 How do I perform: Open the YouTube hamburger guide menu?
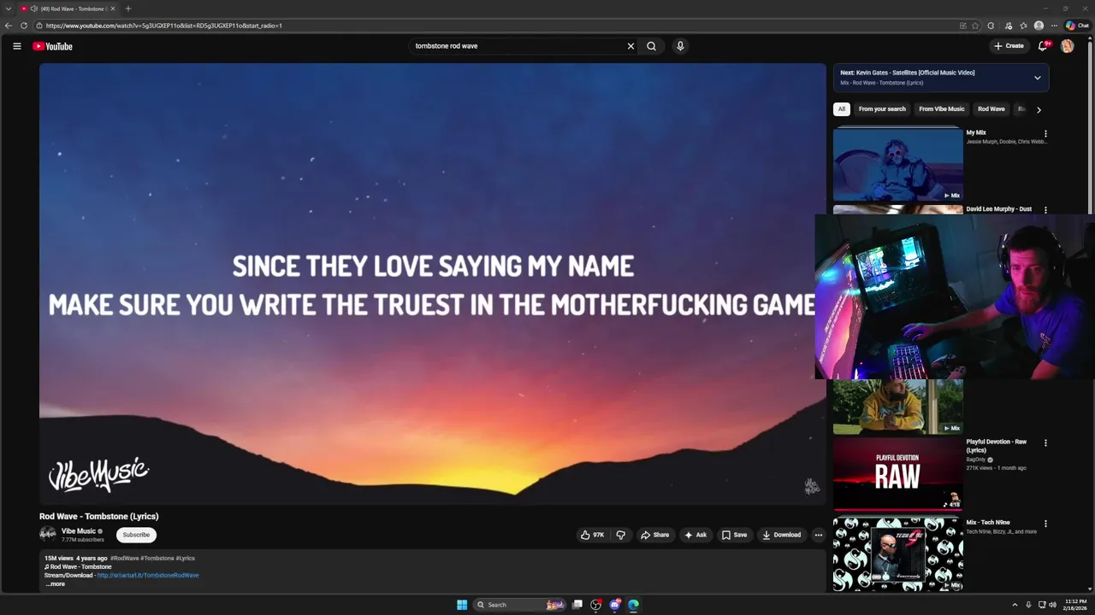16,46
